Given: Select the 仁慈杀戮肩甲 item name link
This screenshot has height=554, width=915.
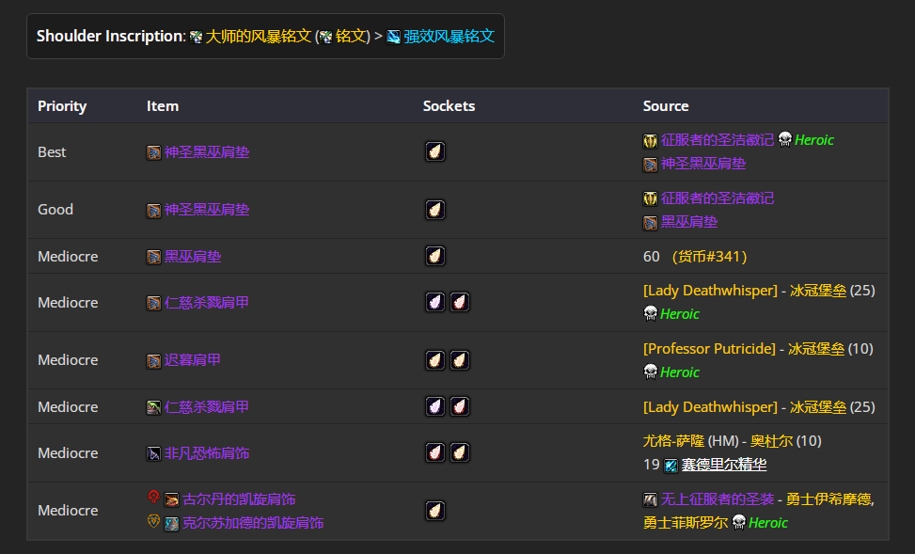Looking at the screenshot, I should [206, 302].
